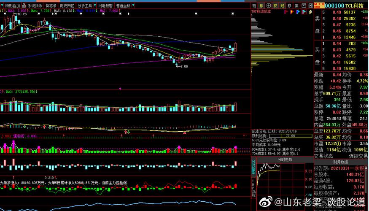Click the 总股本 140.31亿 row
This screenshot has width=369, height=211.
click(339, 175)
